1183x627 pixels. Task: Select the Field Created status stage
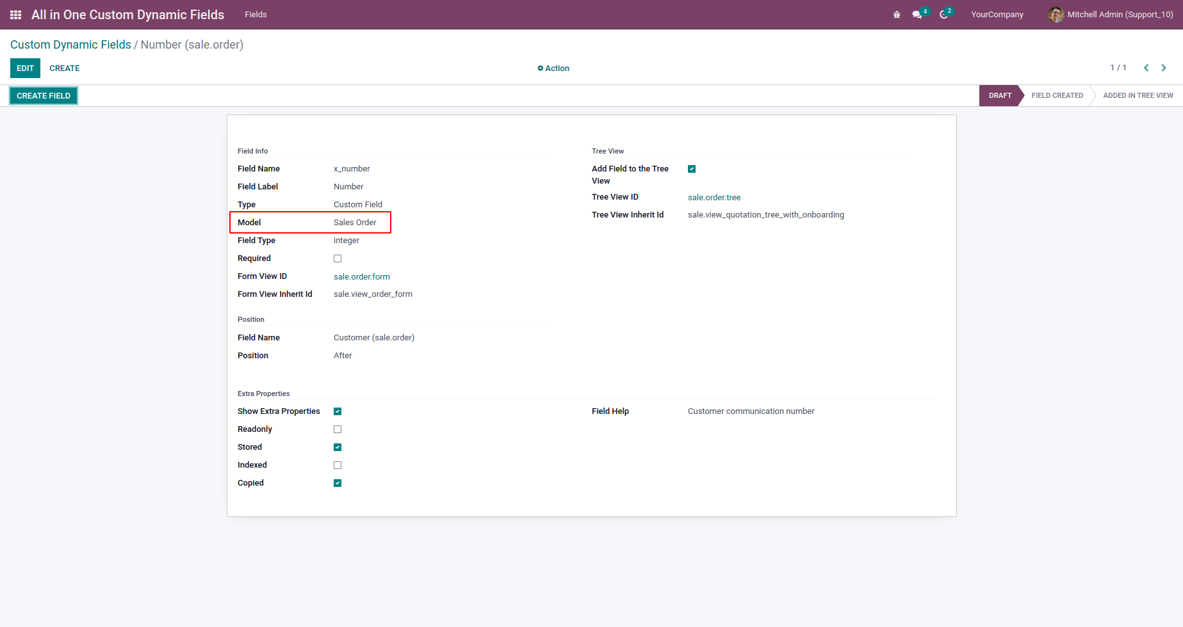(1057, 95)
